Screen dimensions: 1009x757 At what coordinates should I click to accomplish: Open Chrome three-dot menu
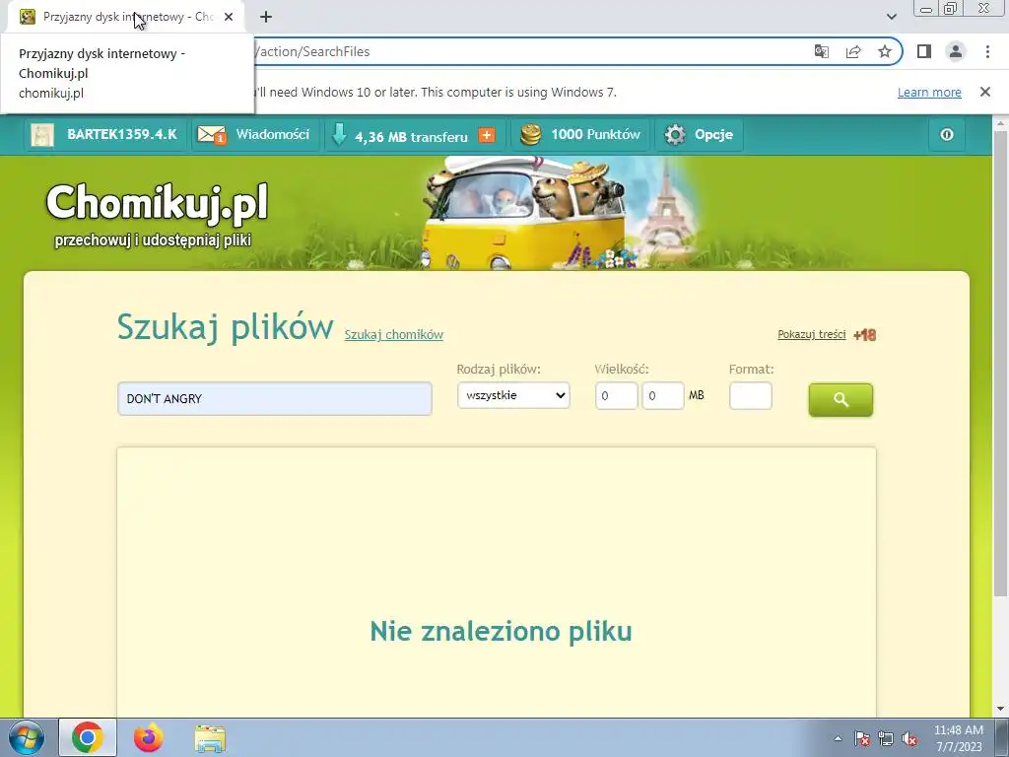[x=987, y=51]
